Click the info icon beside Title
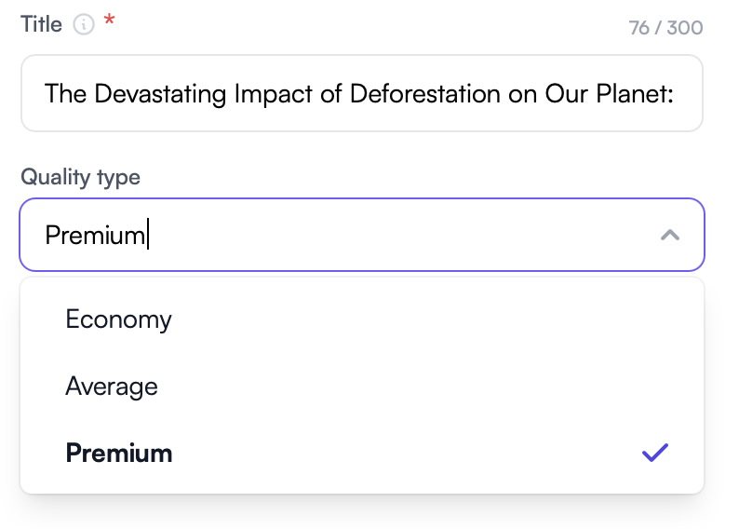The width and height of the screenshot is (739, 529). click(84, 26)
